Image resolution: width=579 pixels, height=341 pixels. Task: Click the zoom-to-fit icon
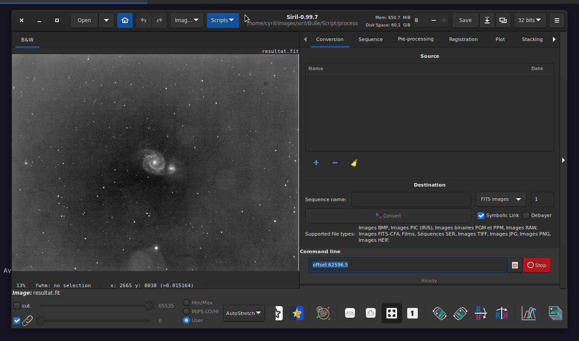click(x=391, y=313)
